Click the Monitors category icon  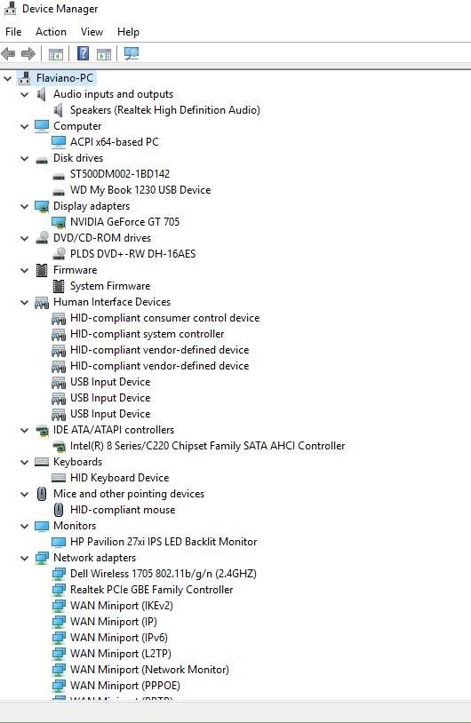tap(42, 526)
